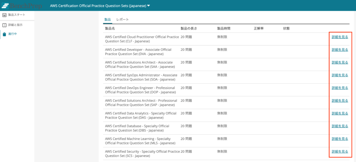
Task: Click 無制限 in the MLS row
Action: (x=222, y=139)
